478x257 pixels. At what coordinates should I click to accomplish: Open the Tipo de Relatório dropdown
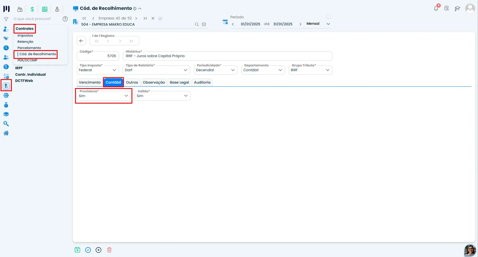point(157,70)
